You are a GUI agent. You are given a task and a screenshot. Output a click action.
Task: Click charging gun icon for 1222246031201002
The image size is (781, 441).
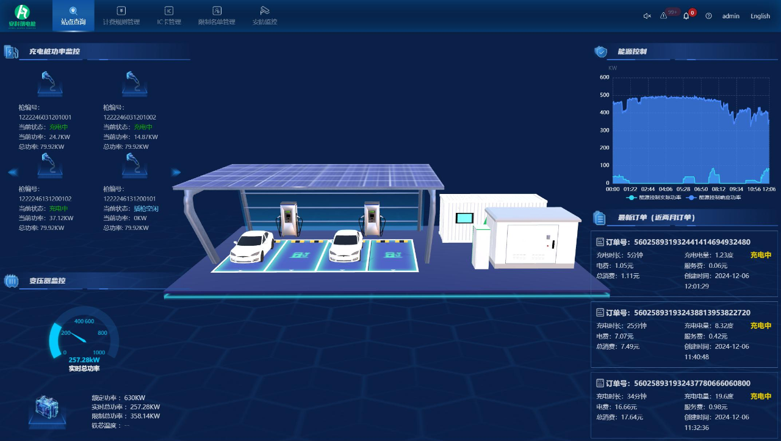point(134,84)
